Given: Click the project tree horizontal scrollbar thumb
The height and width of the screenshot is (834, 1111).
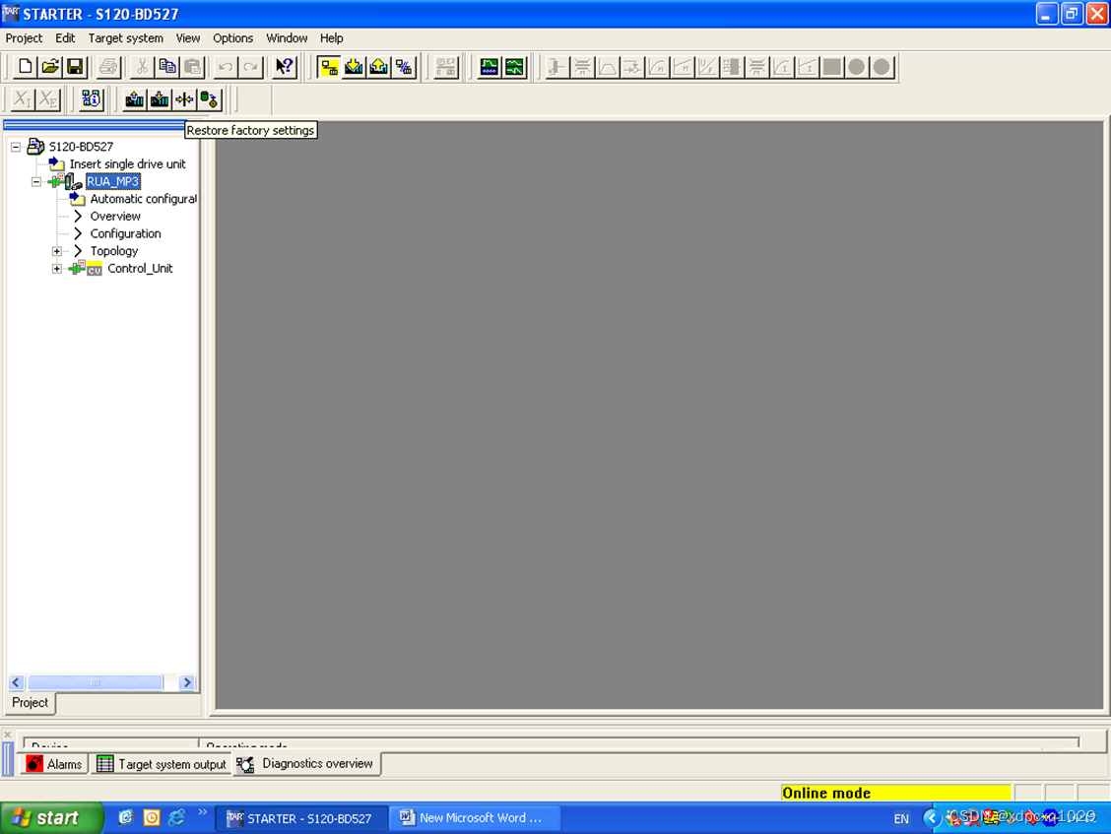Looking at the screenshot, I should click(95, 682).
